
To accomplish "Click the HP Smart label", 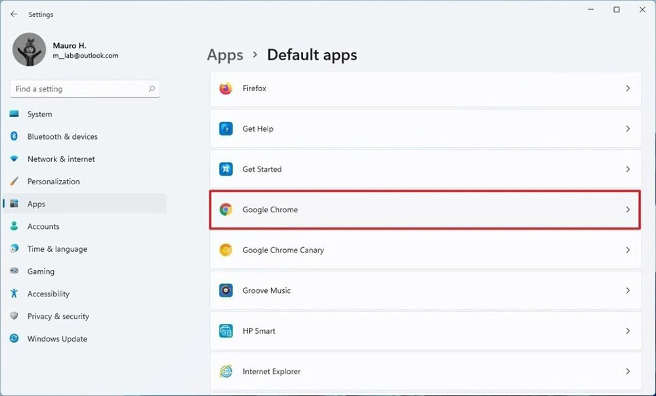I will coord(259,331).
